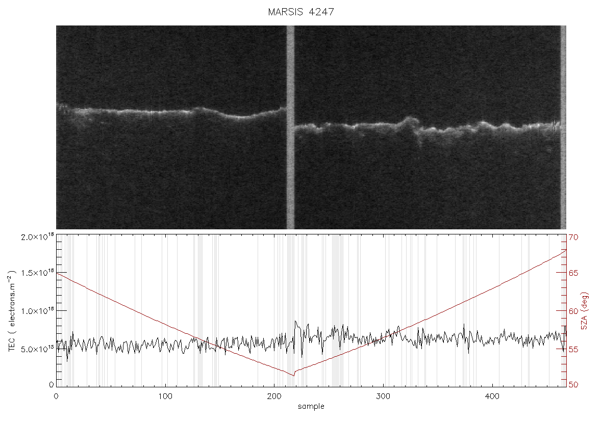
Task: Click the red SZA tick label "70"
Action: [573, 237]
